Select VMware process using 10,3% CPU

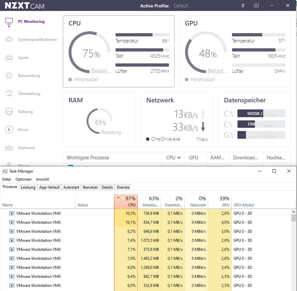[x=146, y=213]
